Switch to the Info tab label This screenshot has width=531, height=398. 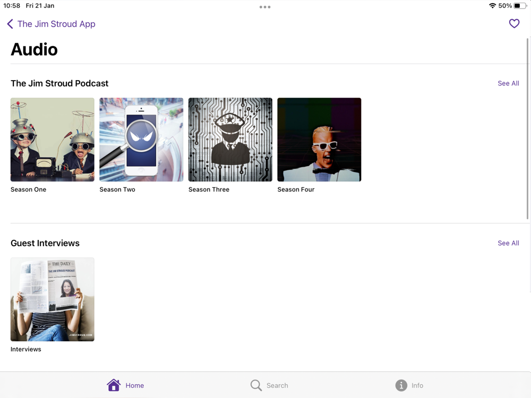(x=417, y=385)
